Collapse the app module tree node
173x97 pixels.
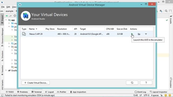tap(6, 20)
